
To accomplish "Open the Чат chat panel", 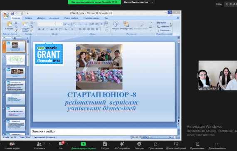I will (61, 146).
